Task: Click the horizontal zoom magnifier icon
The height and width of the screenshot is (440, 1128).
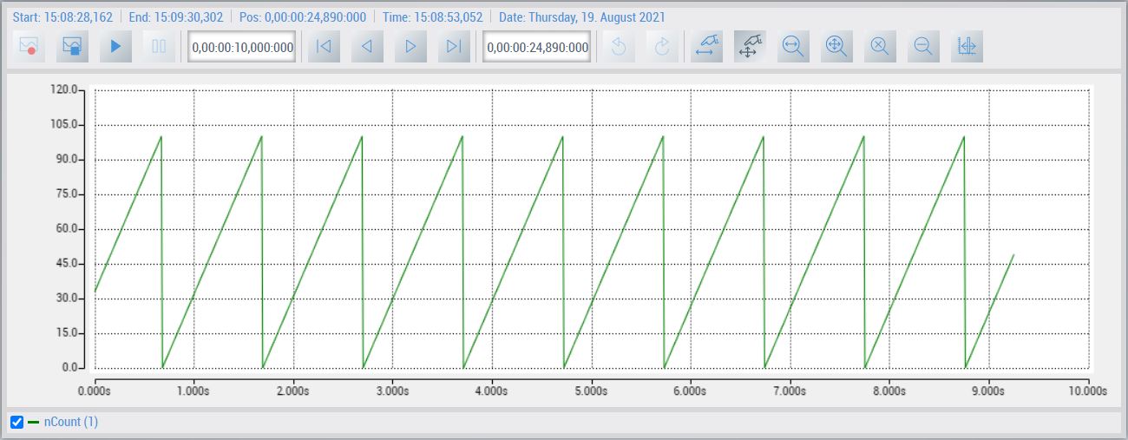Action: (x=793, y=46)
